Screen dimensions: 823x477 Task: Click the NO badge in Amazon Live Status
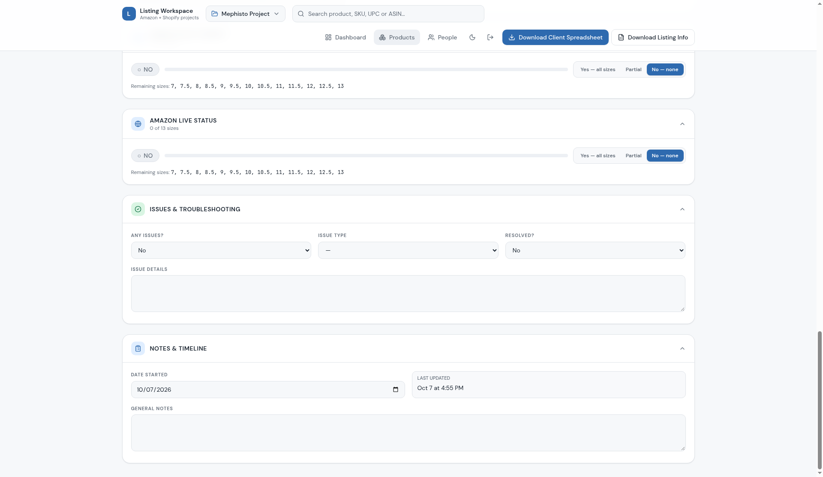(145, 156)
